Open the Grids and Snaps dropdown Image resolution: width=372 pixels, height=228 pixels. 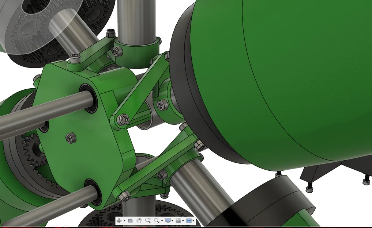[x=183, y=220]
